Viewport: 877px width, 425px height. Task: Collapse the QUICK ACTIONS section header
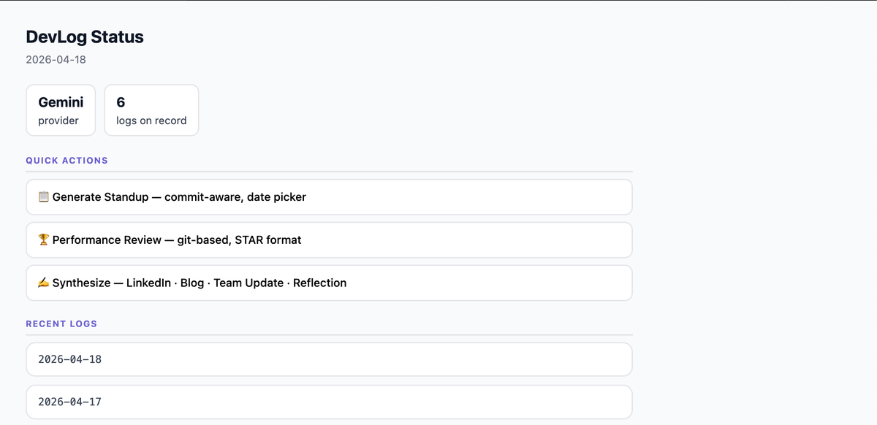coord(67,160)
